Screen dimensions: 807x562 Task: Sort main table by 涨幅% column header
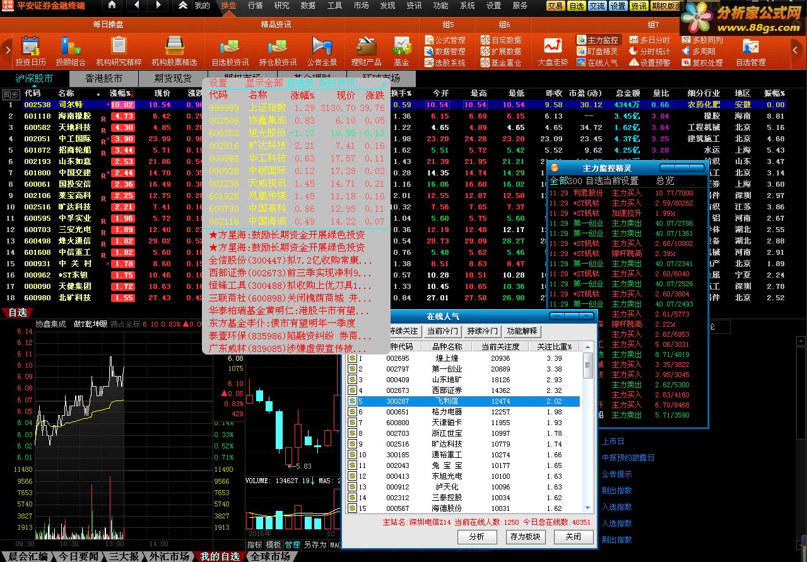[x=121, y=93]
